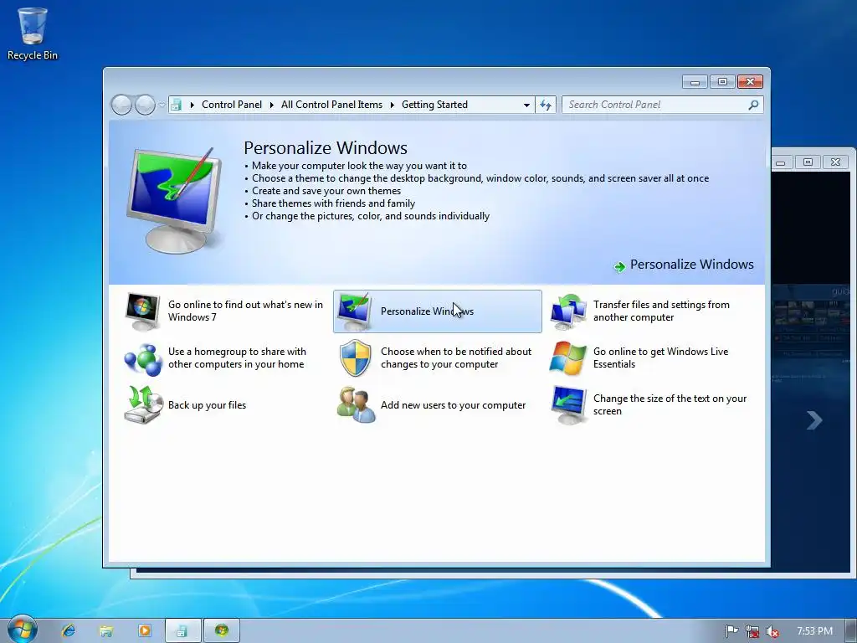Open the Recycle Bin desktop icon
Viewport: 857px width, 643px height.
[x=33, y=33]
